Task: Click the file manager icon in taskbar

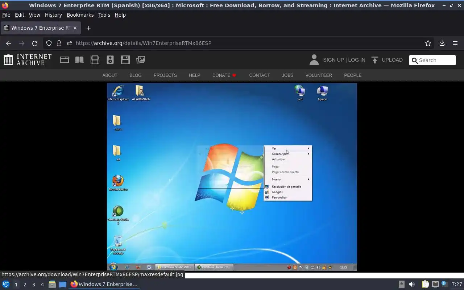Action: tap(52, 284)
